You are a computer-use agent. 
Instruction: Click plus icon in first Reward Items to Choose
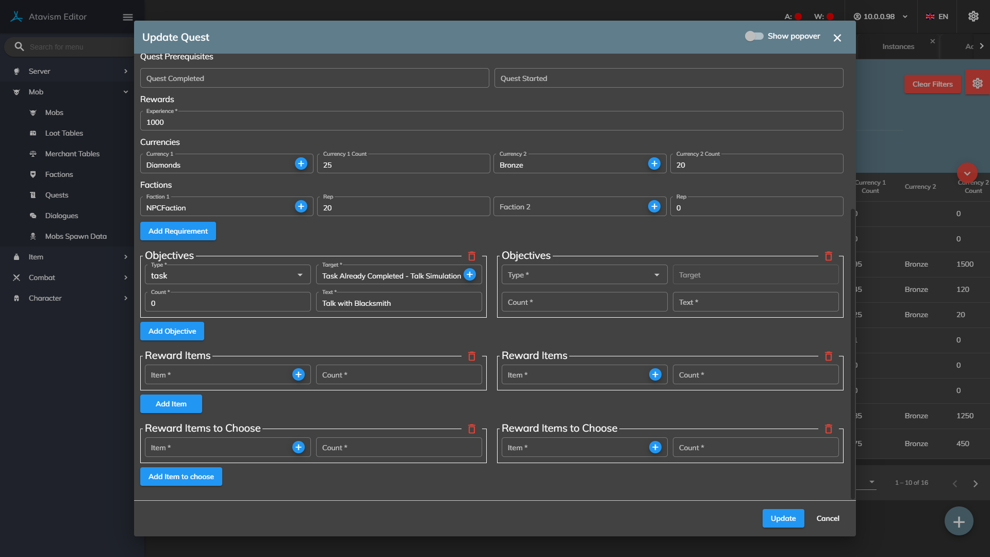click(x=299, y=447)
